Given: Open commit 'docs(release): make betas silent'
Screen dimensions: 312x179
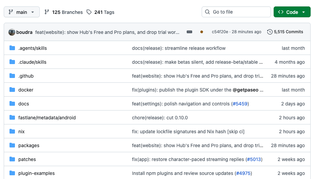Looking at the screenshot, I should point(197,62).
